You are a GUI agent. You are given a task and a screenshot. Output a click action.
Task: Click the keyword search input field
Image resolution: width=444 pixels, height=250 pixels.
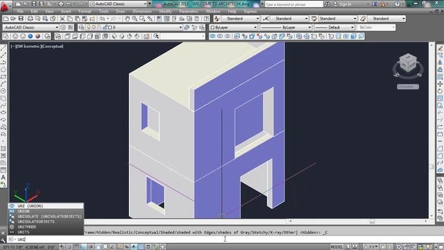(294, 4)
